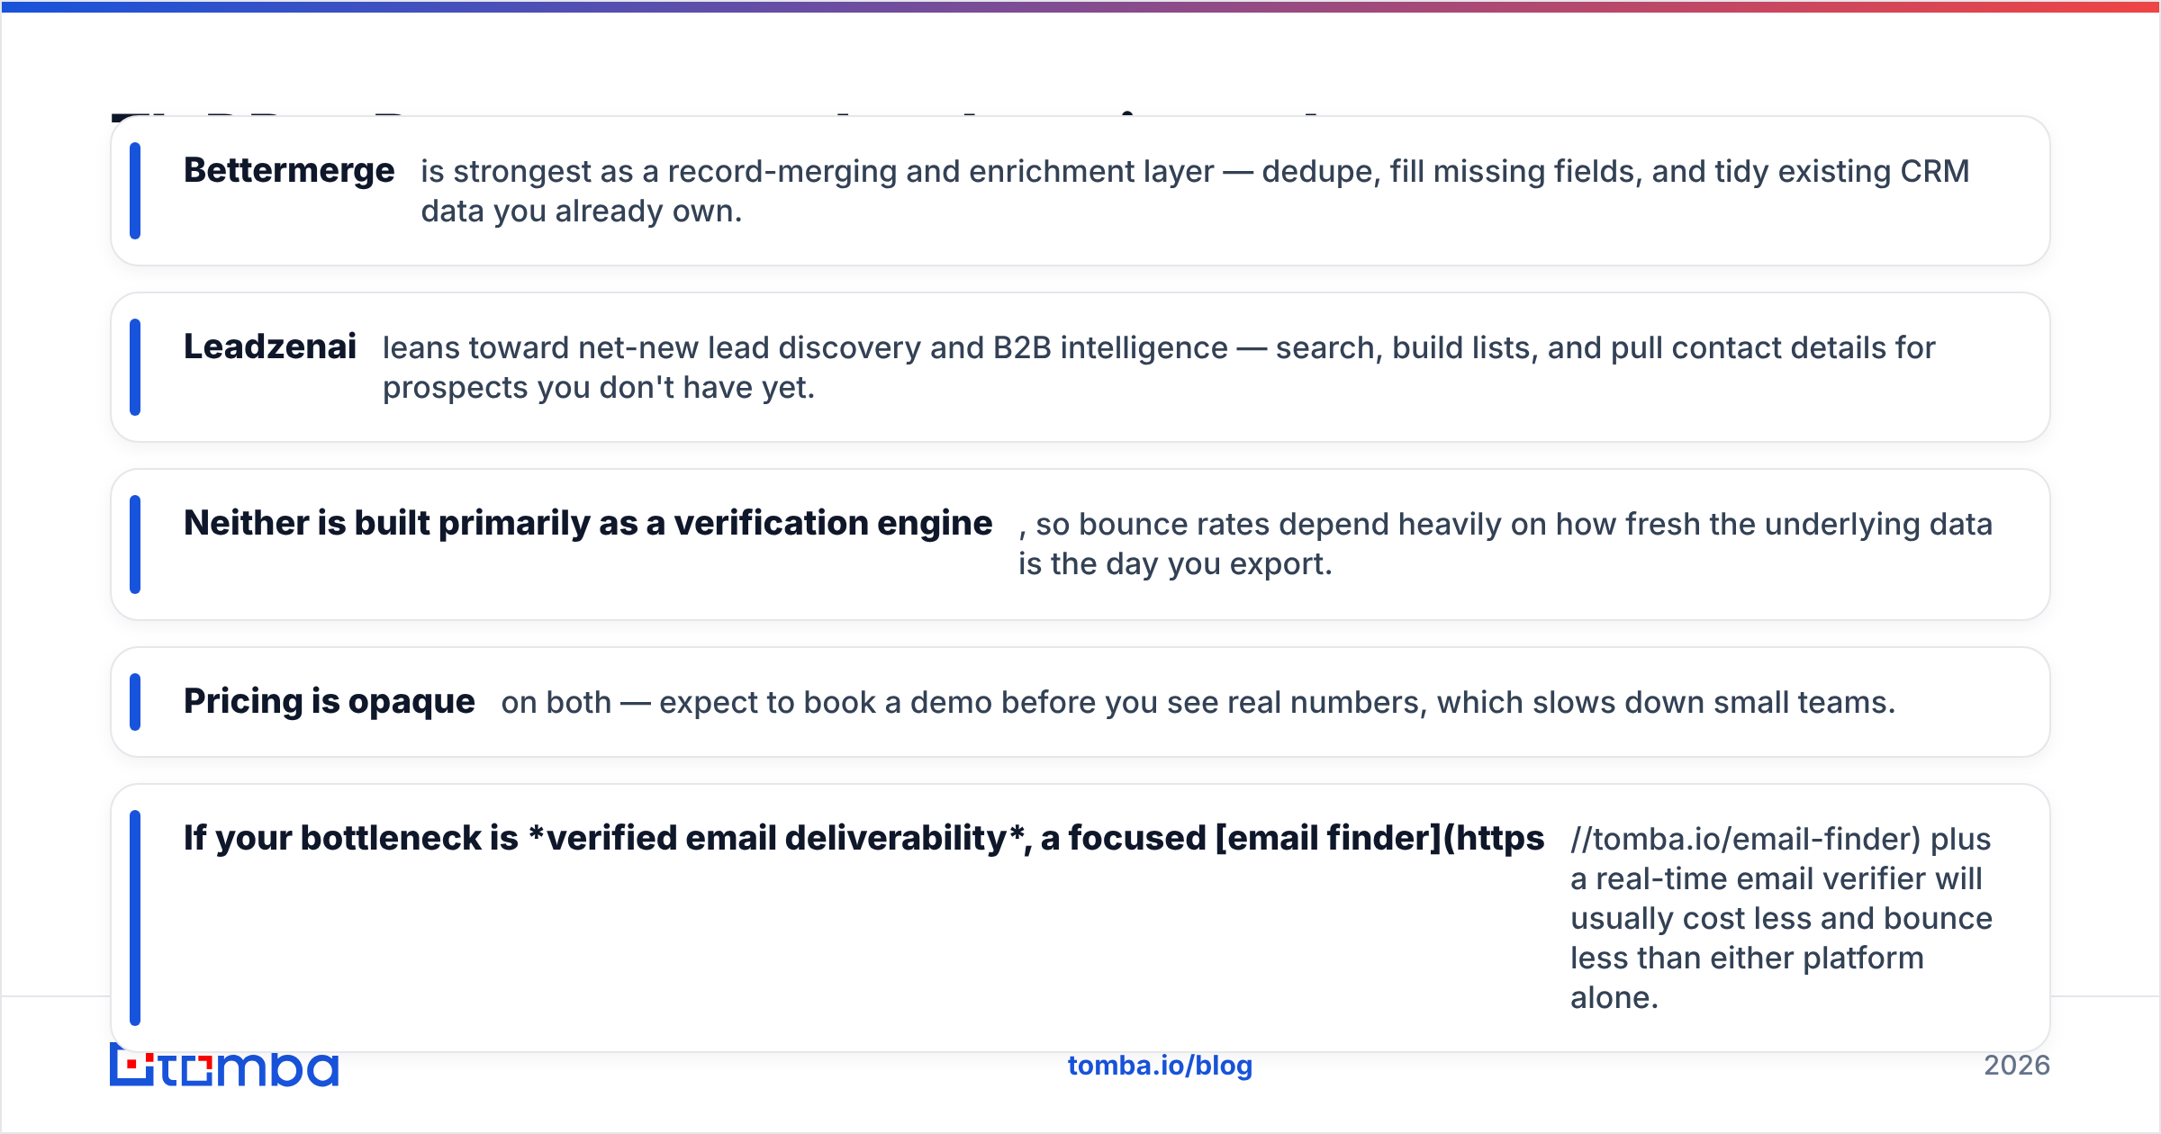Open the tomba.io/blog link
The height and width of the screenshot is (1134, 2161).
(1160, 1066)
